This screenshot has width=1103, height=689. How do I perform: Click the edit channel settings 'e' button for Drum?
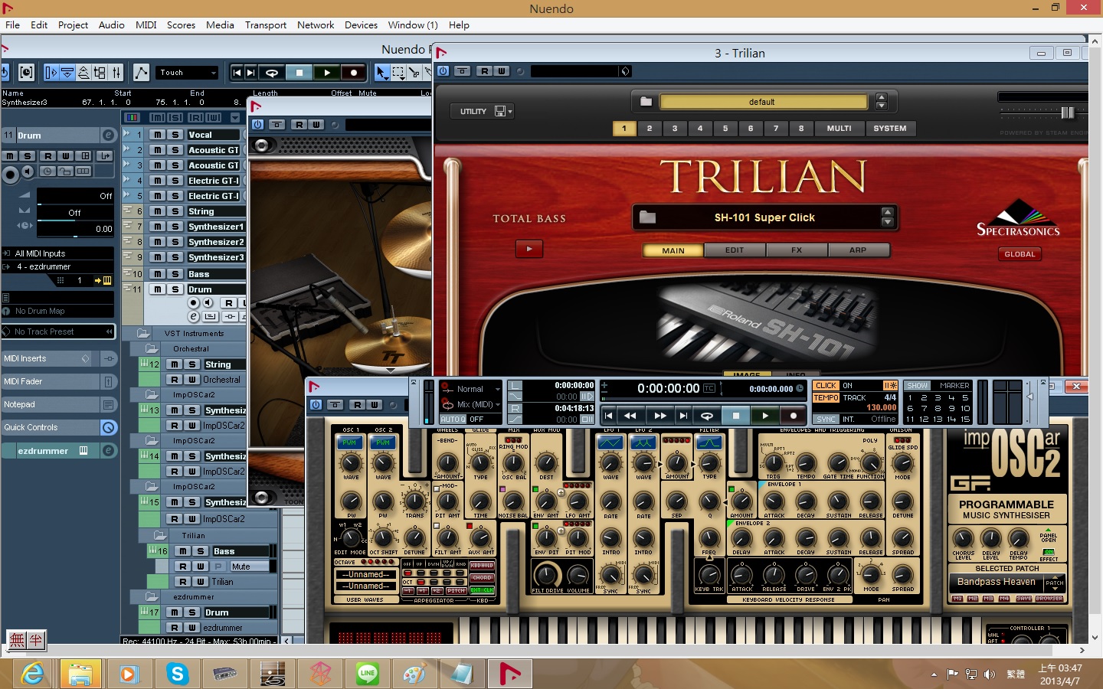pyautogui.click(x=108, y=136)
